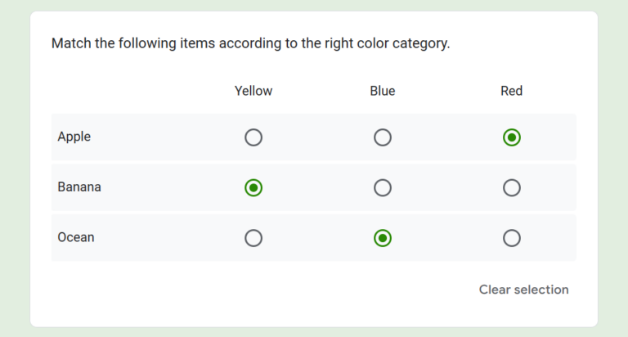Click the Yellow column header
This screenshot has height=337, width=628.
pyautogui.click(x=253, y=91)
